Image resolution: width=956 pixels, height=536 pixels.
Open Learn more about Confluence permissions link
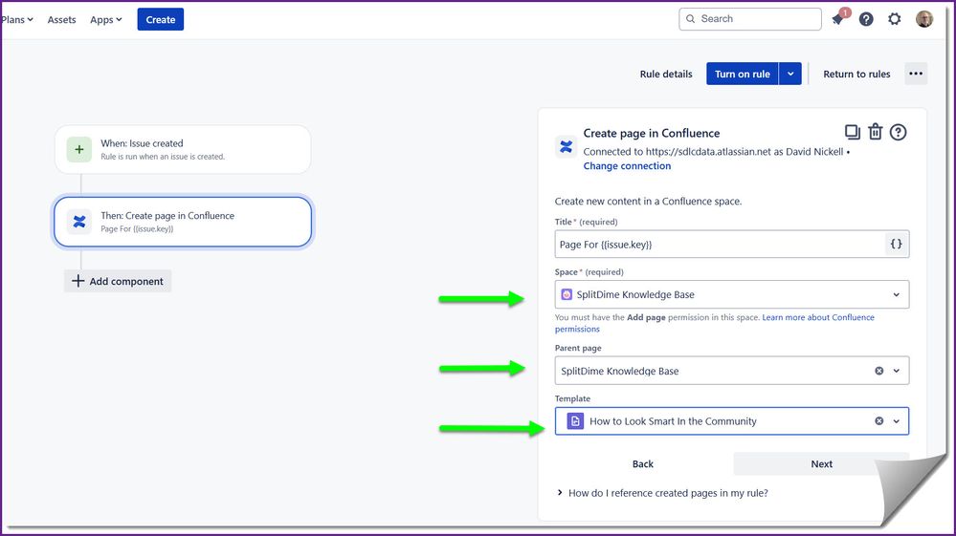click(x=817, y=317)
